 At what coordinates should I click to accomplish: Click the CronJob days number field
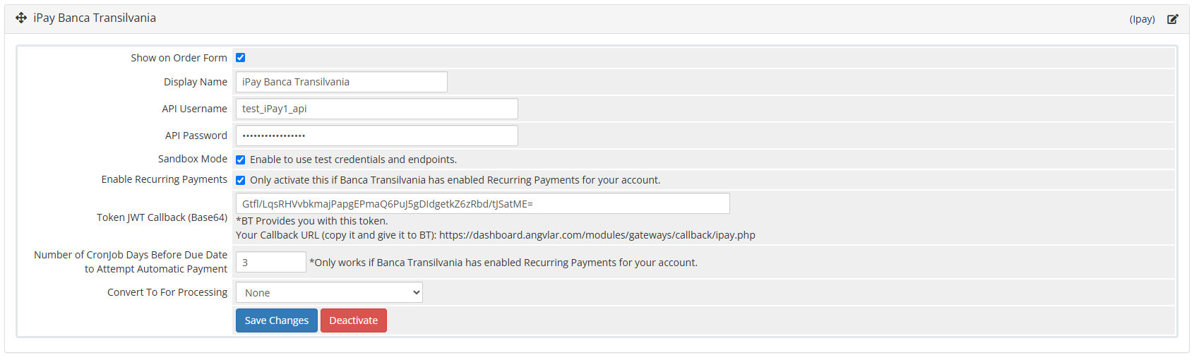[x=271, y=262]
